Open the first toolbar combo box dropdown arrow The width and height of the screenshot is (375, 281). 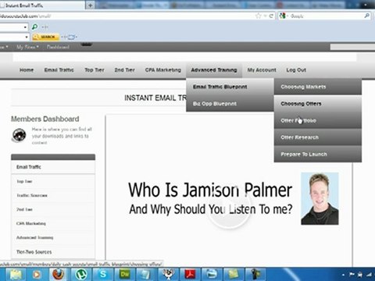click(x=25, y=27)
